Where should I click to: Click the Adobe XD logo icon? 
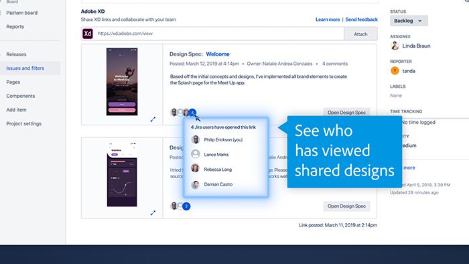click(x=87, y=34)
